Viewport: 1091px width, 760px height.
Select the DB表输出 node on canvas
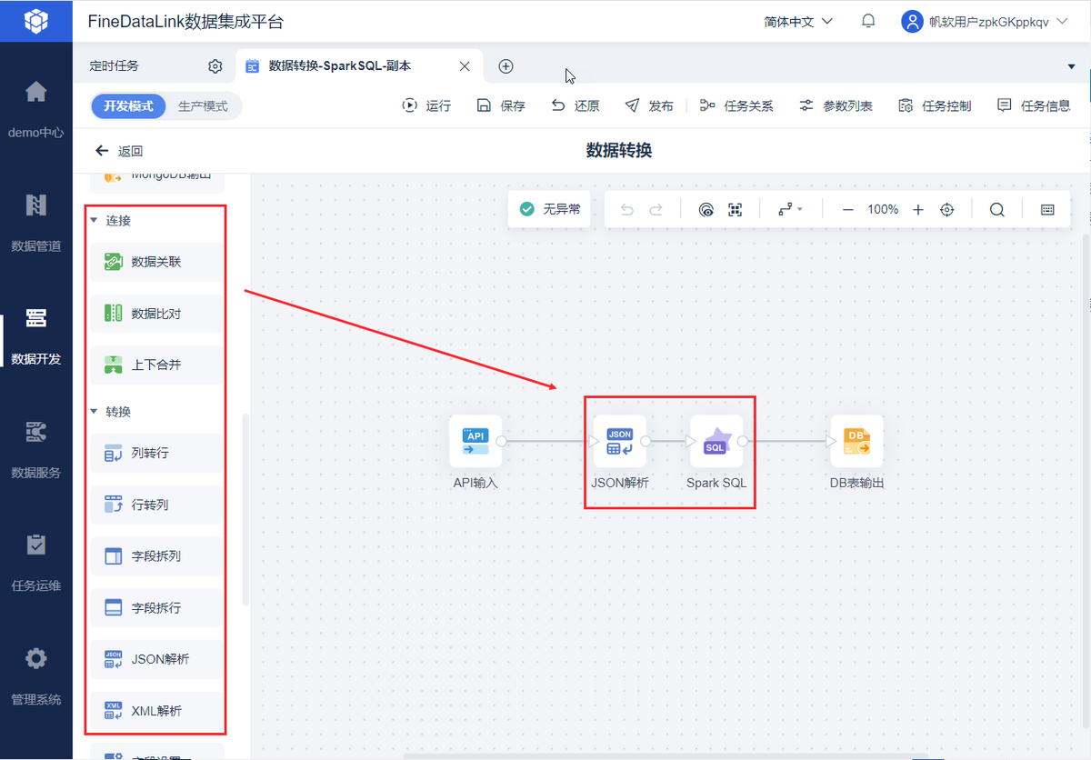(x=856, y=442)
